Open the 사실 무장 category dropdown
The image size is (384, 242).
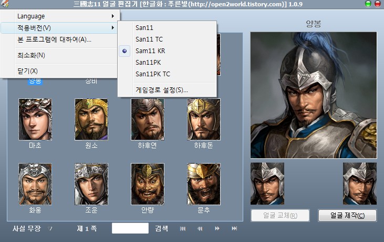33,228
